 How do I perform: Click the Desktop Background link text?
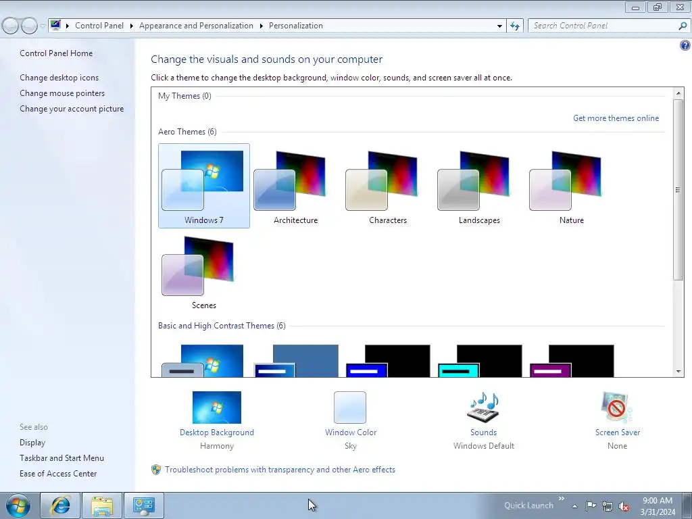tap(217, 432)
